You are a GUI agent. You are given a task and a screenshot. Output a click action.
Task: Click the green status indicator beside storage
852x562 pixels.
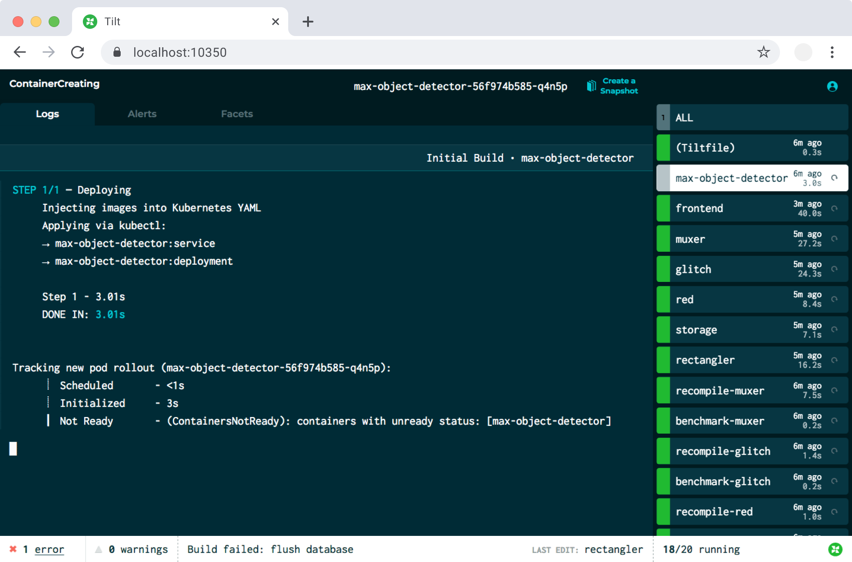[x=663, y=330]
